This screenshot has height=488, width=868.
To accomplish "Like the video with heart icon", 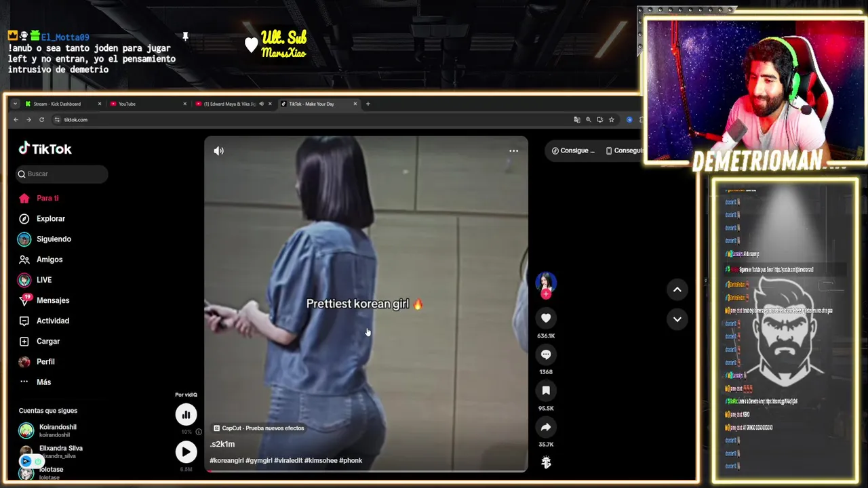I will pos(546,318).
